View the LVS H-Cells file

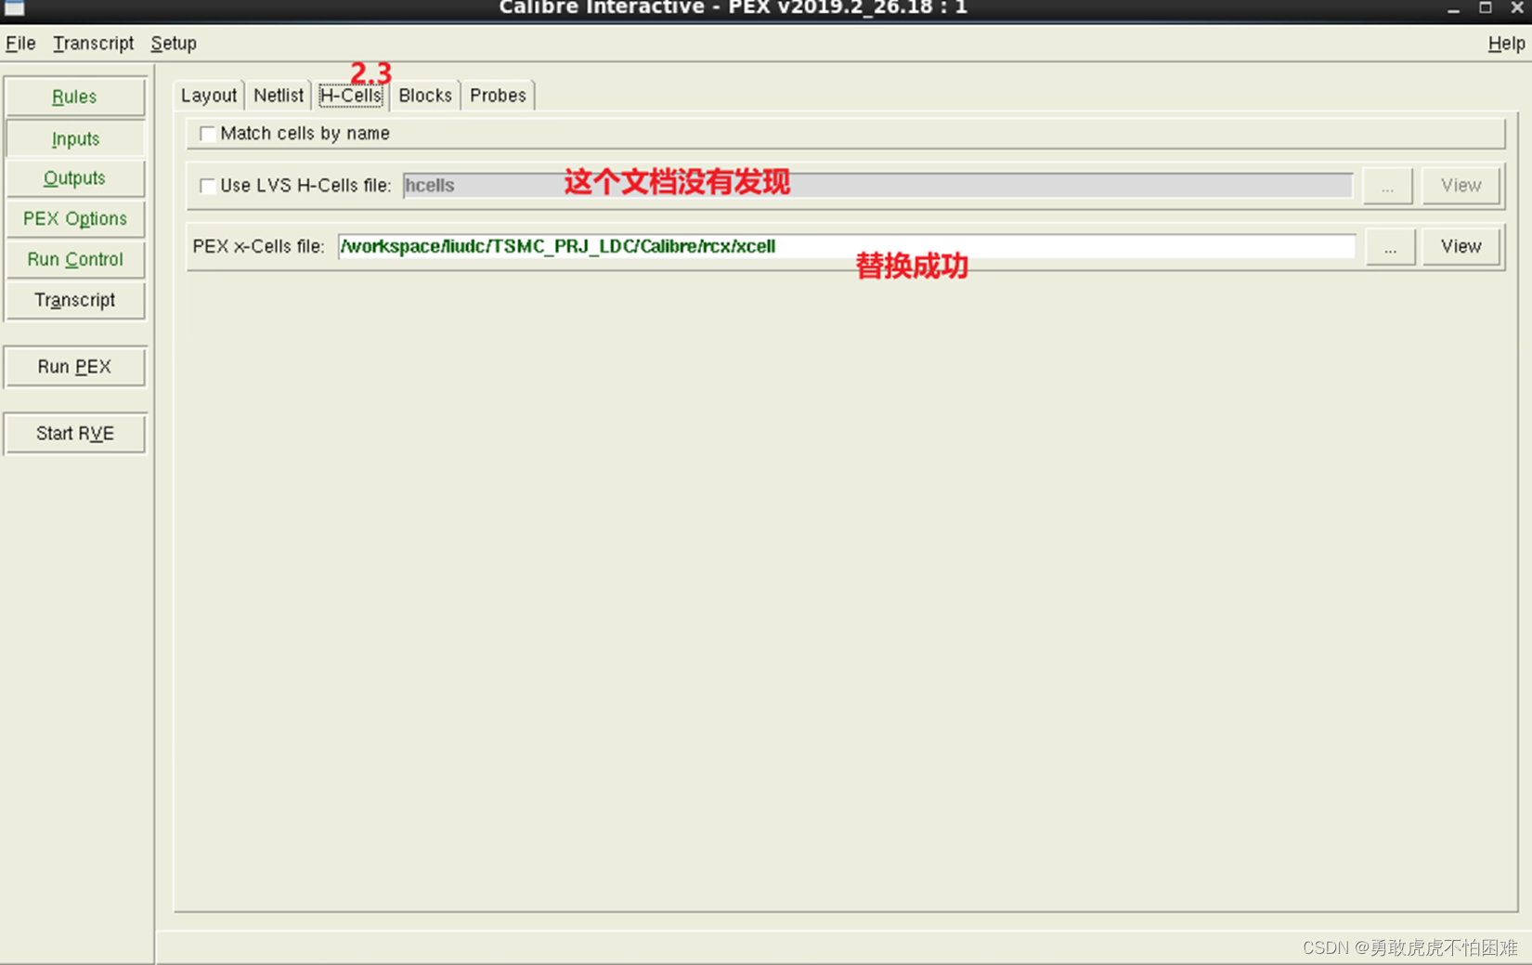[x=1461, y=186]
